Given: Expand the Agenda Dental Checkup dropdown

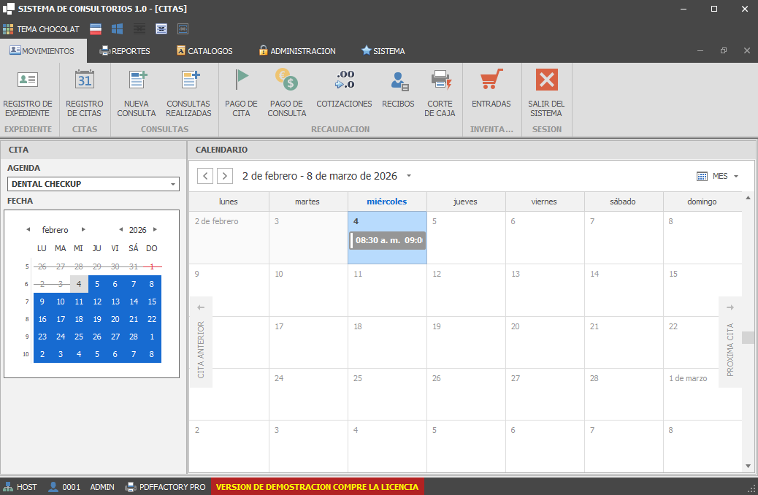Looking at the screenshot, I should [x=173, y=185].
